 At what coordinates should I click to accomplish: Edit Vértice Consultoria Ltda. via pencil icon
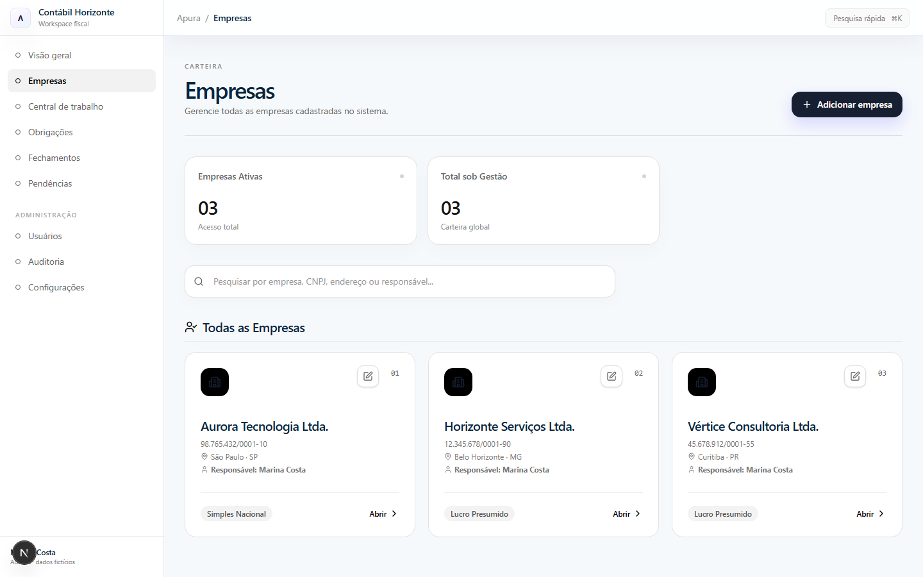point(855,376)
